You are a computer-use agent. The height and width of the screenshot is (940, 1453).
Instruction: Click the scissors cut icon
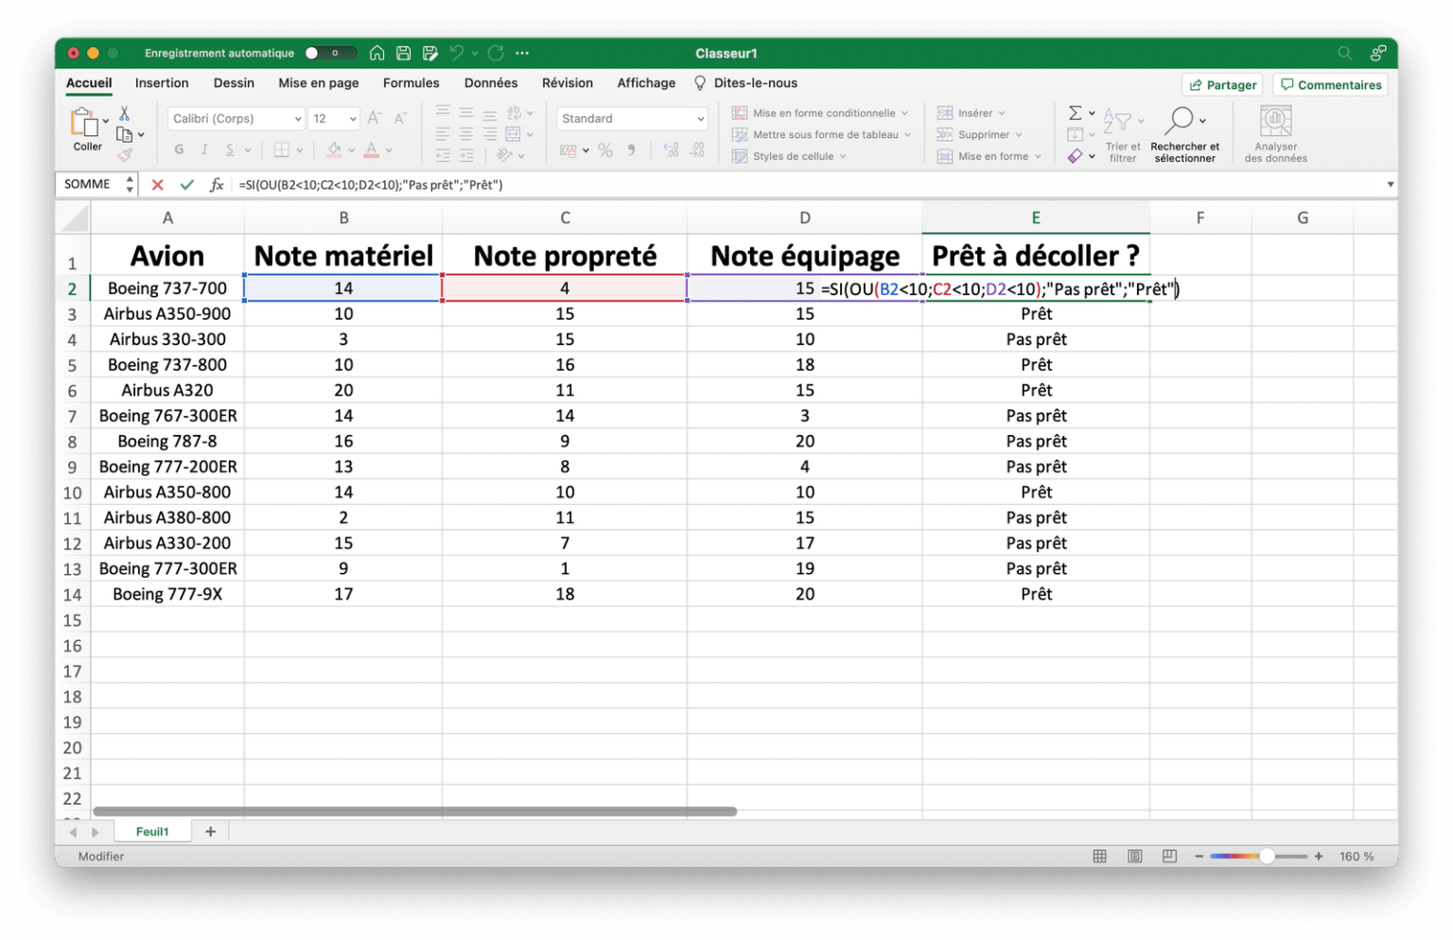[x=124, y=113]
